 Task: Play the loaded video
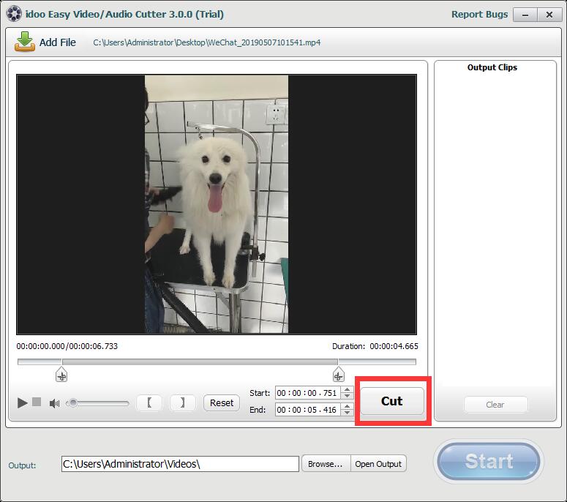point(23,402)
